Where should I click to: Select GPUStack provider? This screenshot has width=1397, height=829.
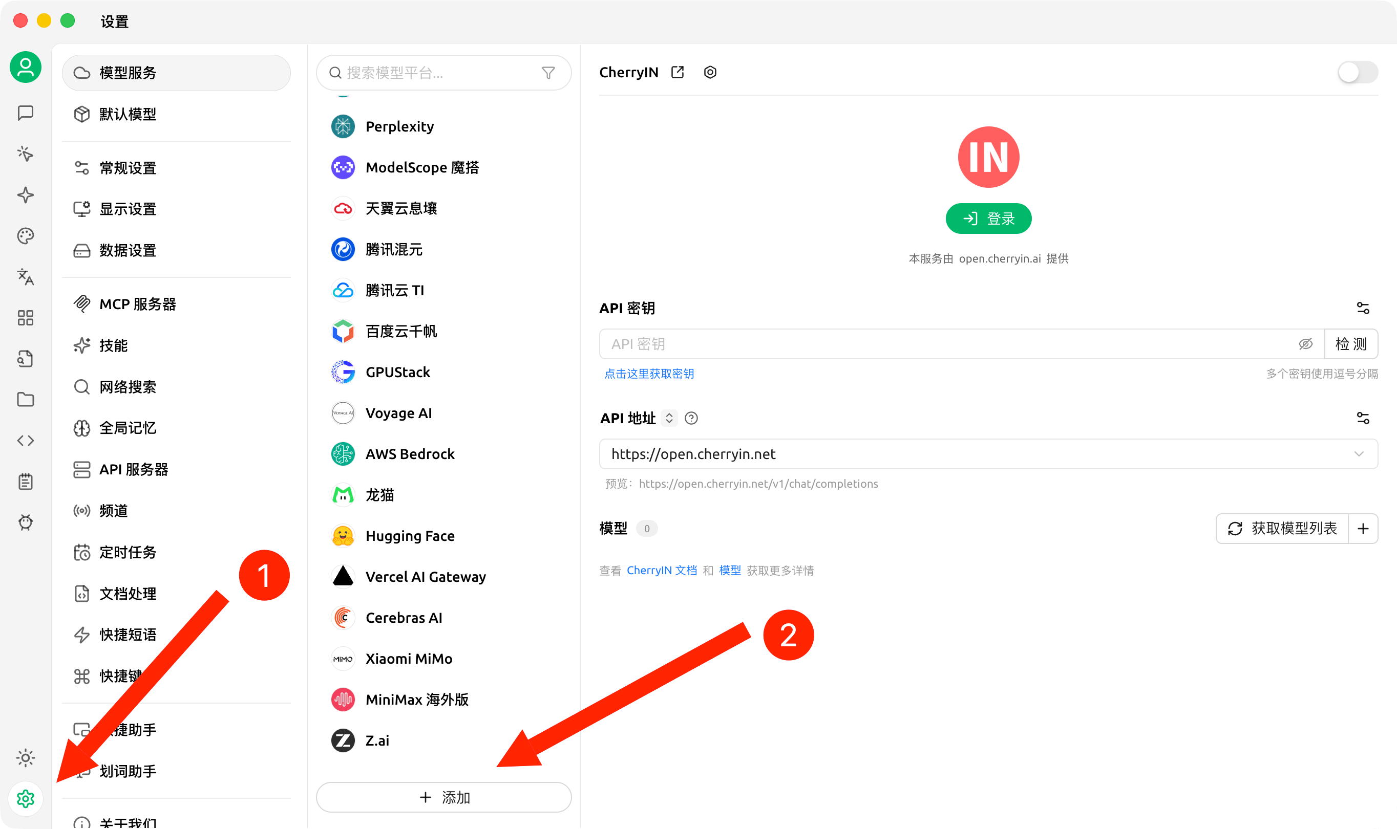tap(444, 372)
